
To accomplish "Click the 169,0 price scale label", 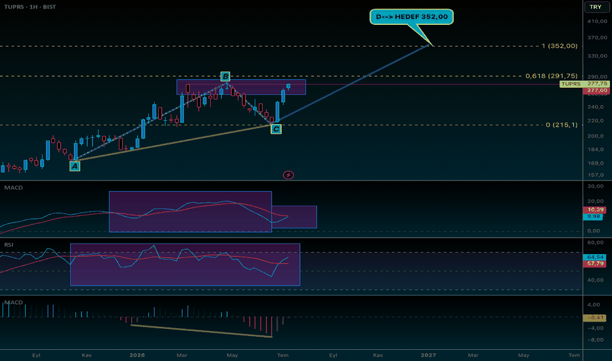I will (x=596, y=163).
